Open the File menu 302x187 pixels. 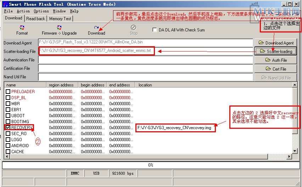click(x=8, y=11)
